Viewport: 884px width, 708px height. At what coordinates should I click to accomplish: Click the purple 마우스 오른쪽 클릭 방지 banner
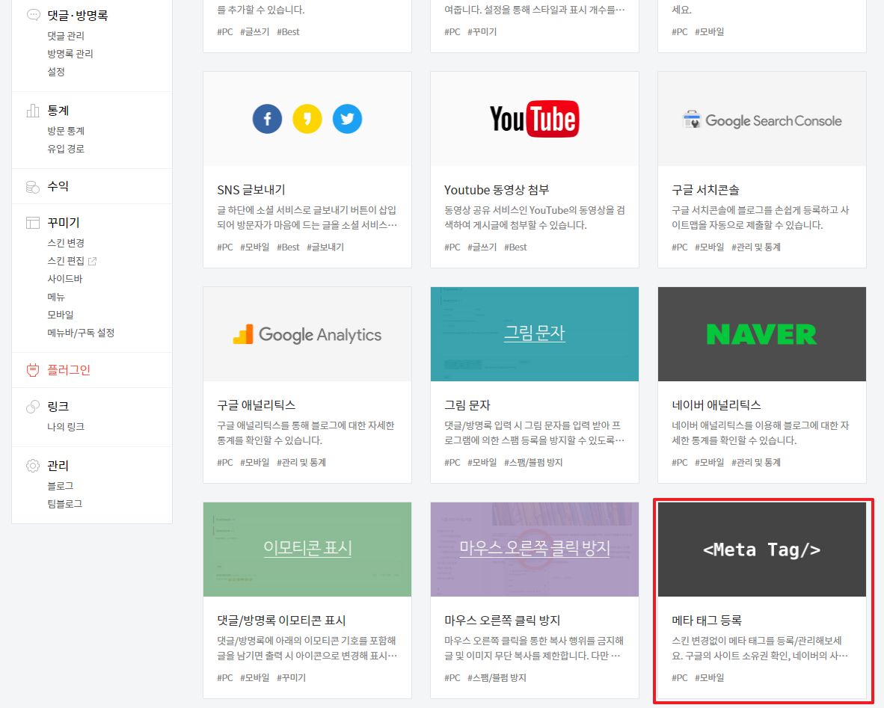point(535,550)
